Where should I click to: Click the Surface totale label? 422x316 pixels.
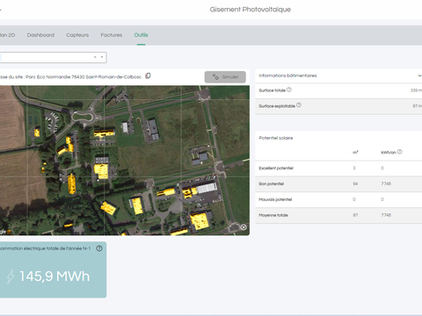[x=272, y=90]
